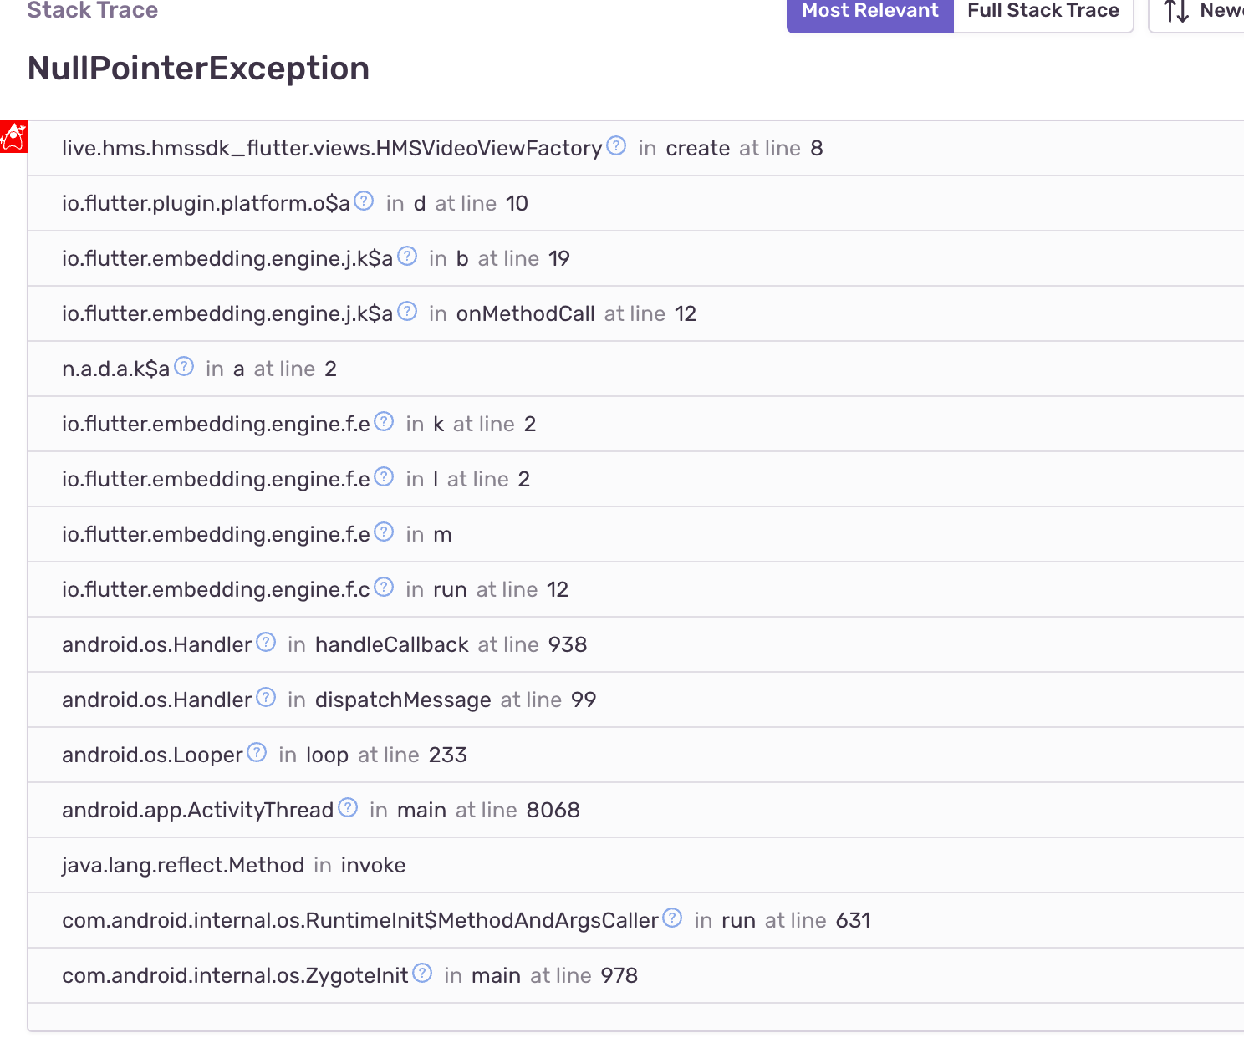The image size is (1244, 1048).
Task: Open help tooltip on the onMethodCall frame
Action: [408, 311]
